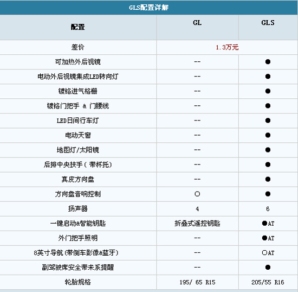
Task: Click the filled dot for 真皮方向盘 under GLS
Action: (x=268, y=179)
